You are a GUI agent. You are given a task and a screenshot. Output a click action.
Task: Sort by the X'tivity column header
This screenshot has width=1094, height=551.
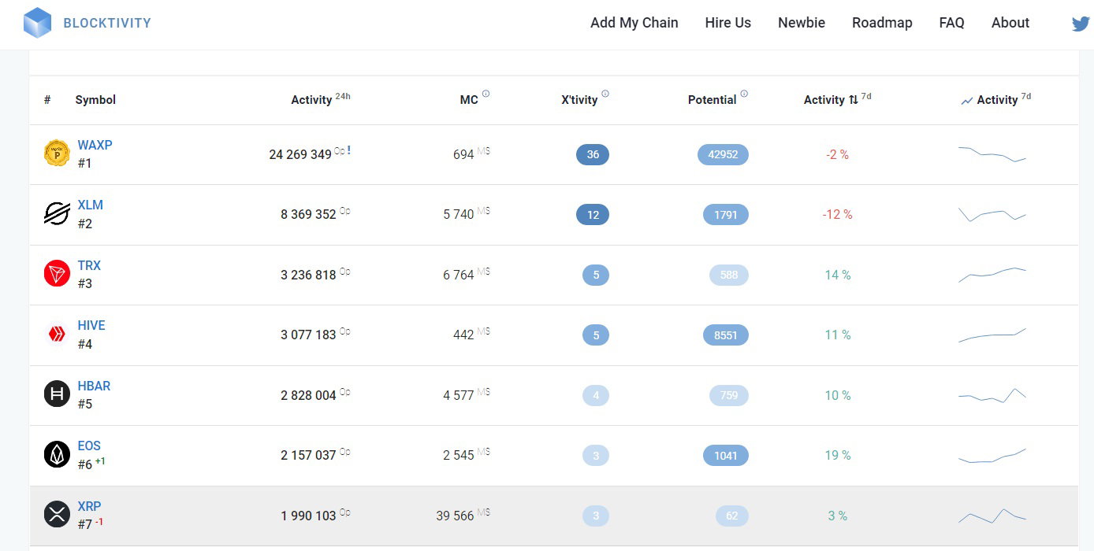[579, 100]
